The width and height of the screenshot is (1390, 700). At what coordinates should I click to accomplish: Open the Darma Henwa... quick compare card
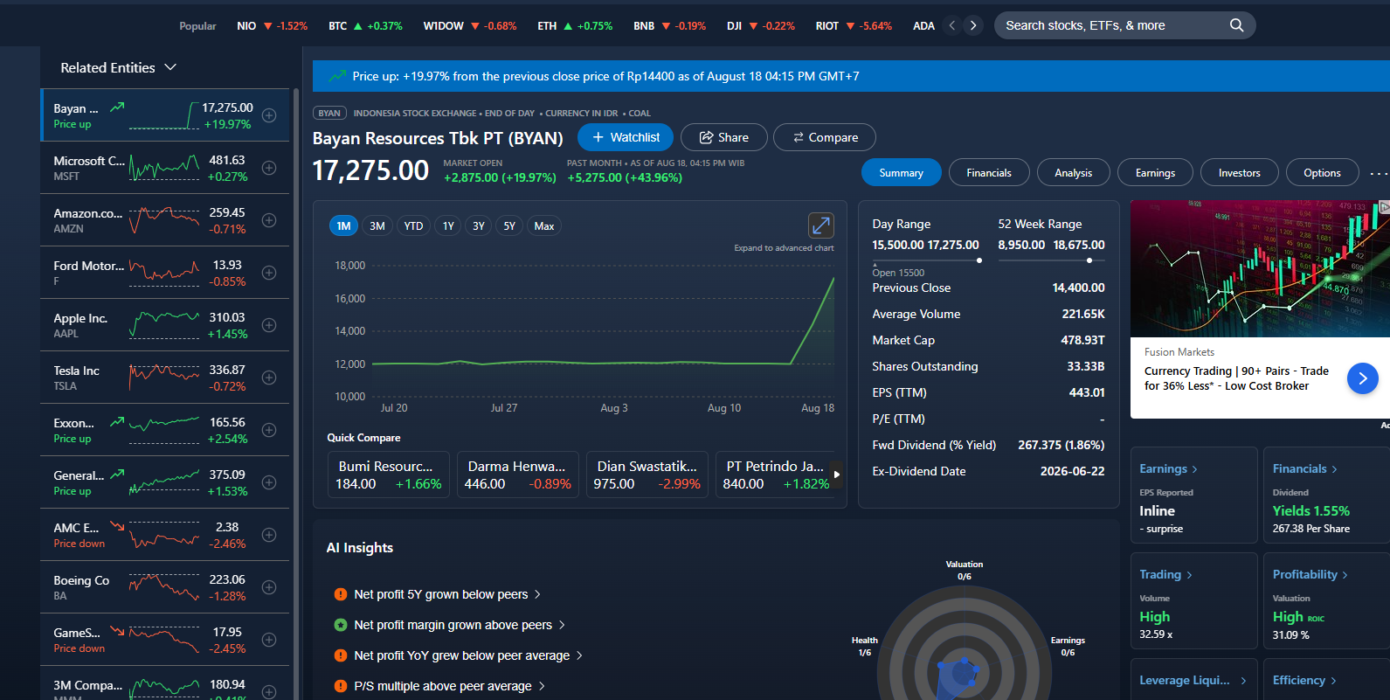point(518,475)
